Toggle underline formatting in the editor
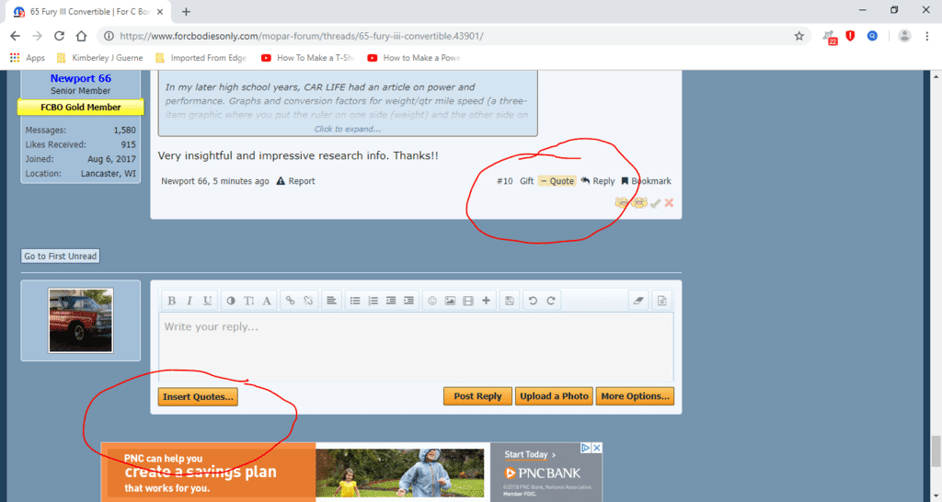Image resolution: width=942 pixels, height=502 pixels. 208,301
